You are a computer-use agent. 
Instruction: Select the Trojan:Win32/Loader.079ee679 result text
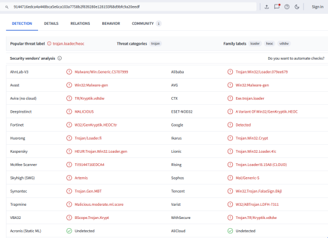(x=262, y=72)
